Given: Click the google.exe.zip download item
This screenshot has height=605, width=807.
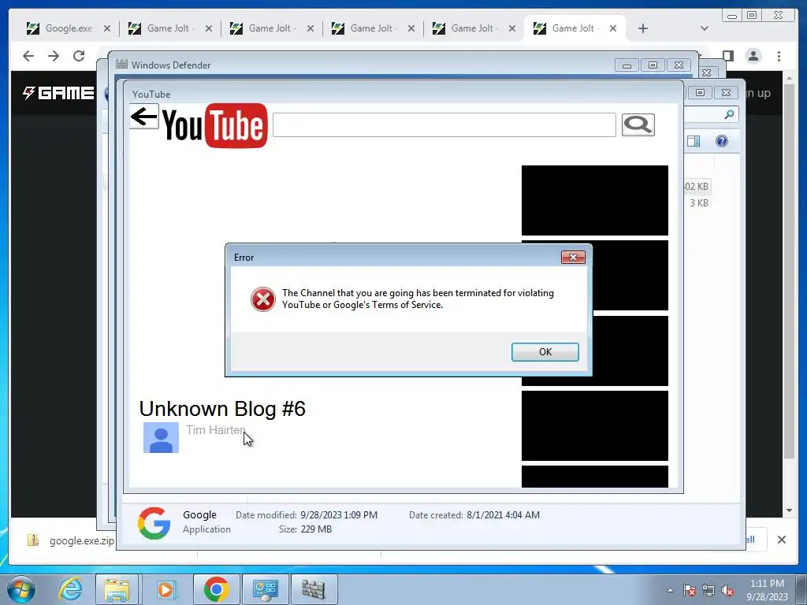Looking at the screenshot, I should [x=70, y=540].
